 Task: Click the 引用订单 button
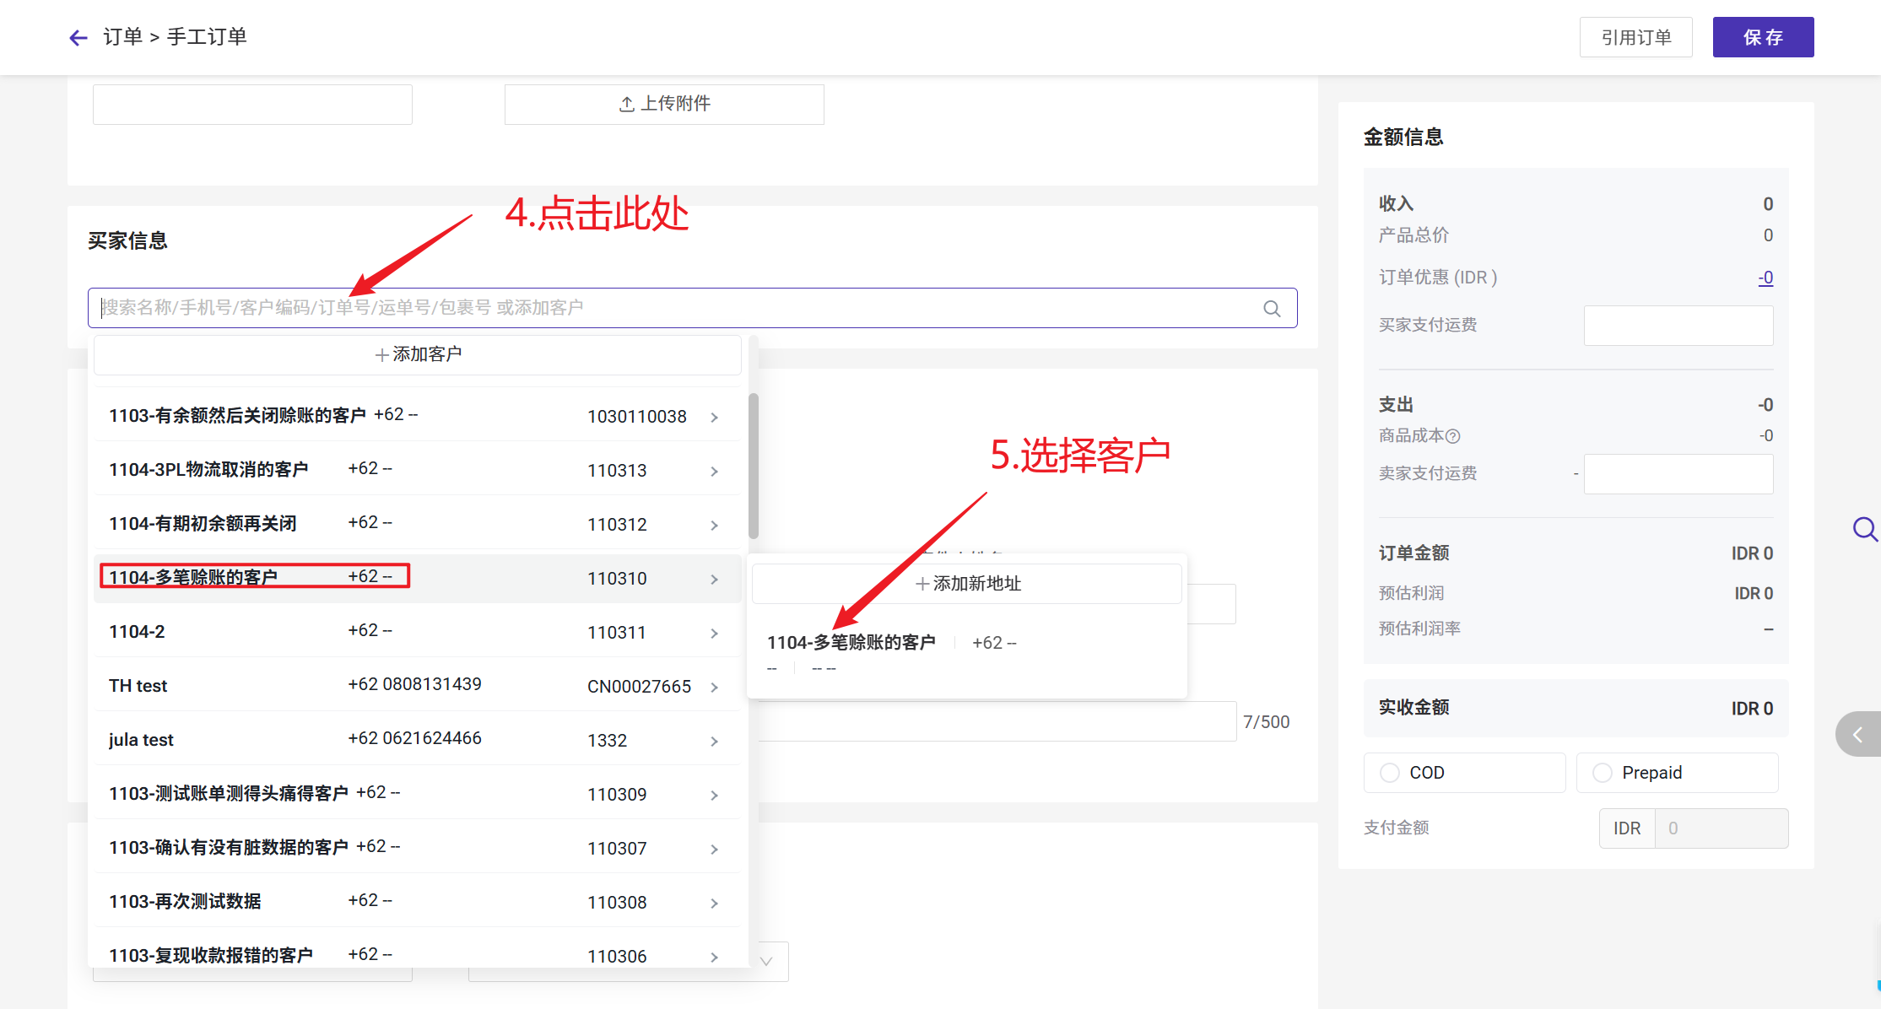click(x=1635, y=37)
